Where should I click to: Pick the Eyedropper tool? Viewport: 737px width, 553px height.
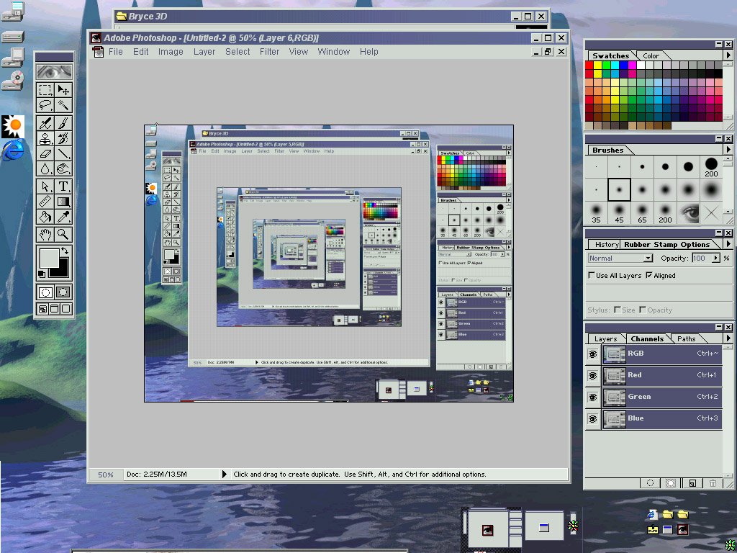63,217
